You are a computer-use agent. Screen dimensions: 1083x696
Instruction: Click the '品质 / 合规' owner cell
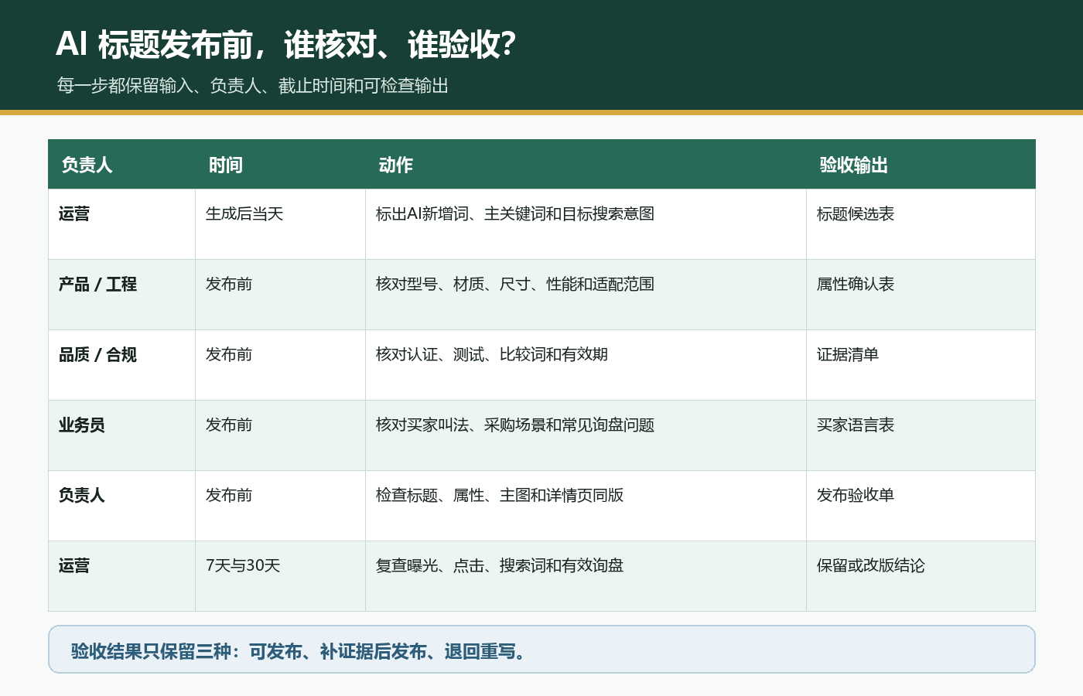tap(121, 365)
